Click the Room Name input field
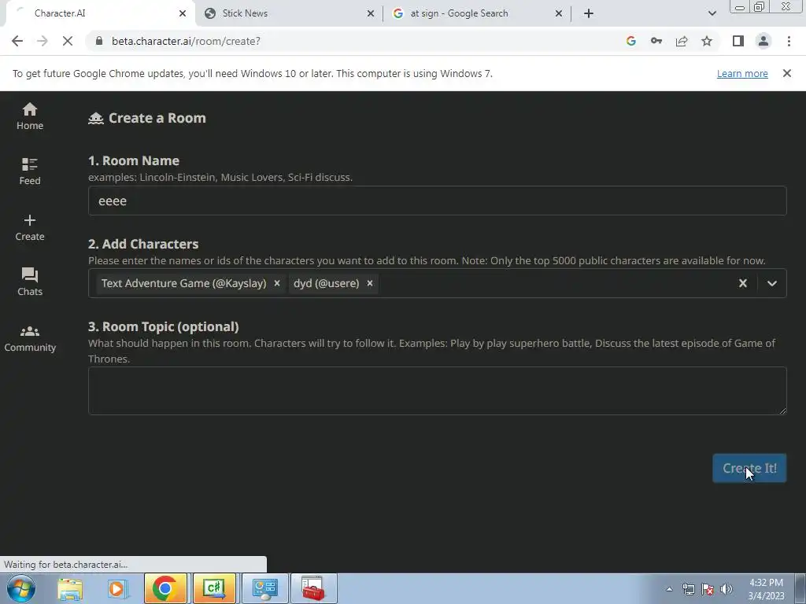Viewport: 806px width, 604px height. click(437, 201)
